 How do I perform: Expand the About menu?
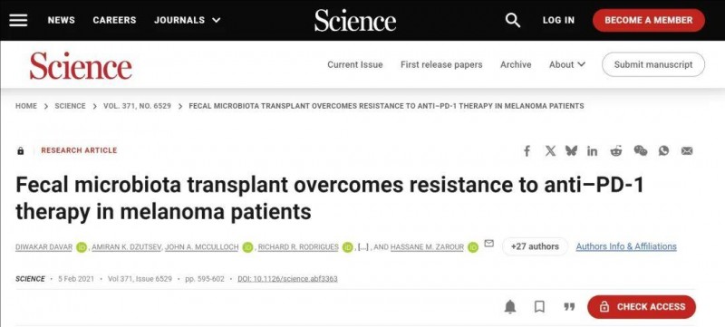click(567, 64)
